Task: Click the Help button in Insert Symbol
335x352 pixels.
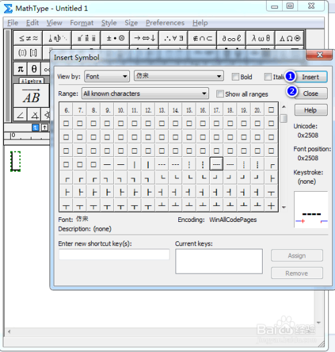Action: click(310, 110)
